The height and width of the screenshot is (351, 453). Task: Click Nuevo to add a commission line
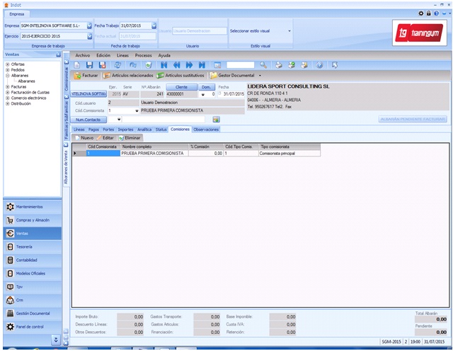click(87, 137)
